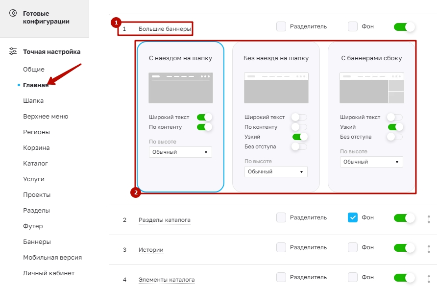Screen dimensions: 437x288
Task: Disable the Большие баннеры block toggle
Action: 404,27
